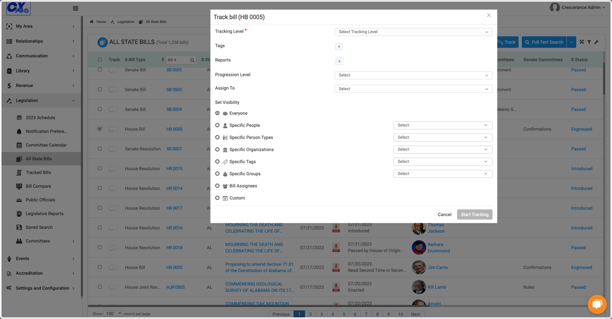Expand the My Area sidebar menu
The height and width of the screenshot is (319, 612).
tap(41, 26)
